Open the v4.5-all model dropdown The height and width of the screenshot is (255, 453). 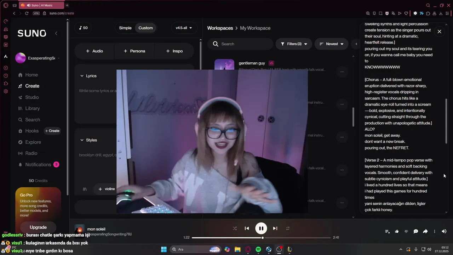point(184,28)
